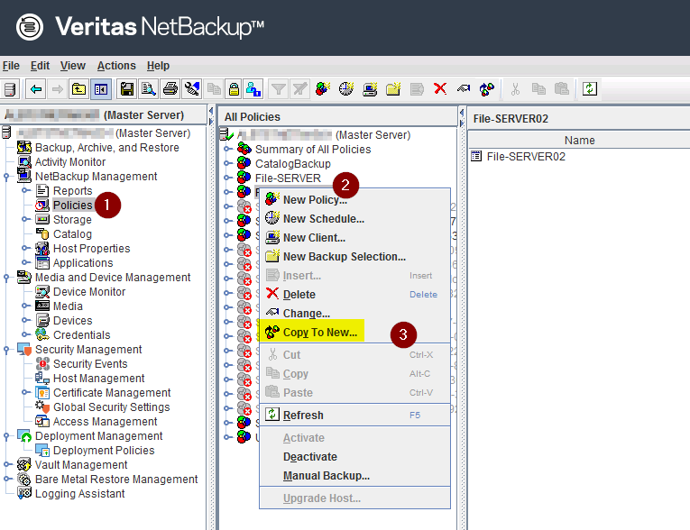
Task: Click the Save toolbar icon
Action: click(x=127, y=88)
